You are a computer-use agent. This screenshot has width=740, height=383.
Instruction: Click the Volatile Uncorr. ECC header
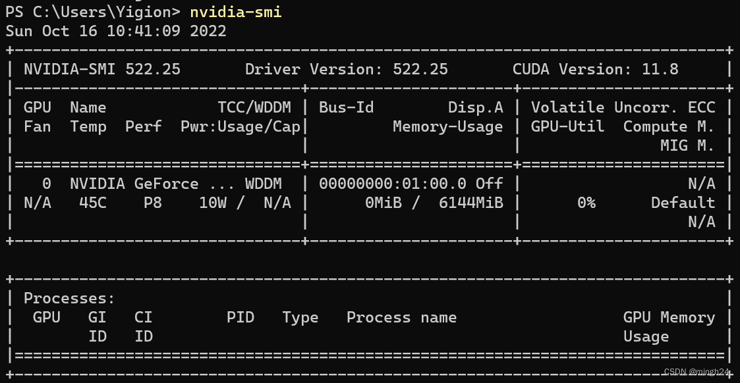[x=623, y=107]
